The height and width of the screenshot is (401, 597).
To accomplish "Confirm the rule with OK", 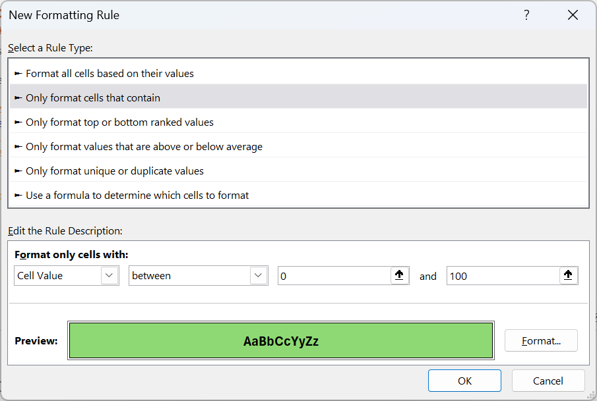I will coord(464,381).
